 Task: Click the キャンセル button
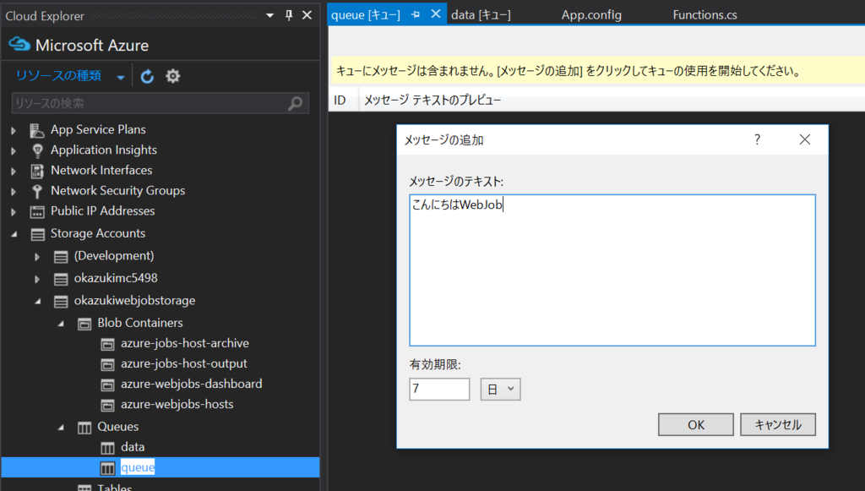tap(778, 424)
